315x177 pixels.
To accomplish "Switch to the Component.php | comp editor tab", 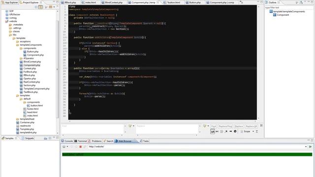I will pyautogui.click(x=220, y=2).
